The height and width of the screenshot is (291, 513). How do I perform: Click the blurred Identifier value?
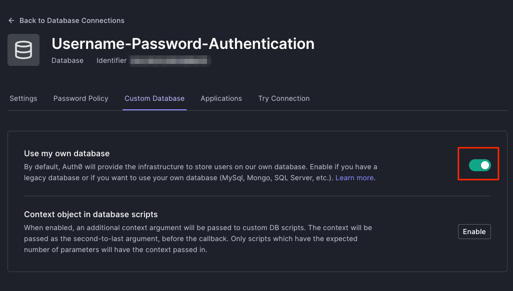point(170,61)
